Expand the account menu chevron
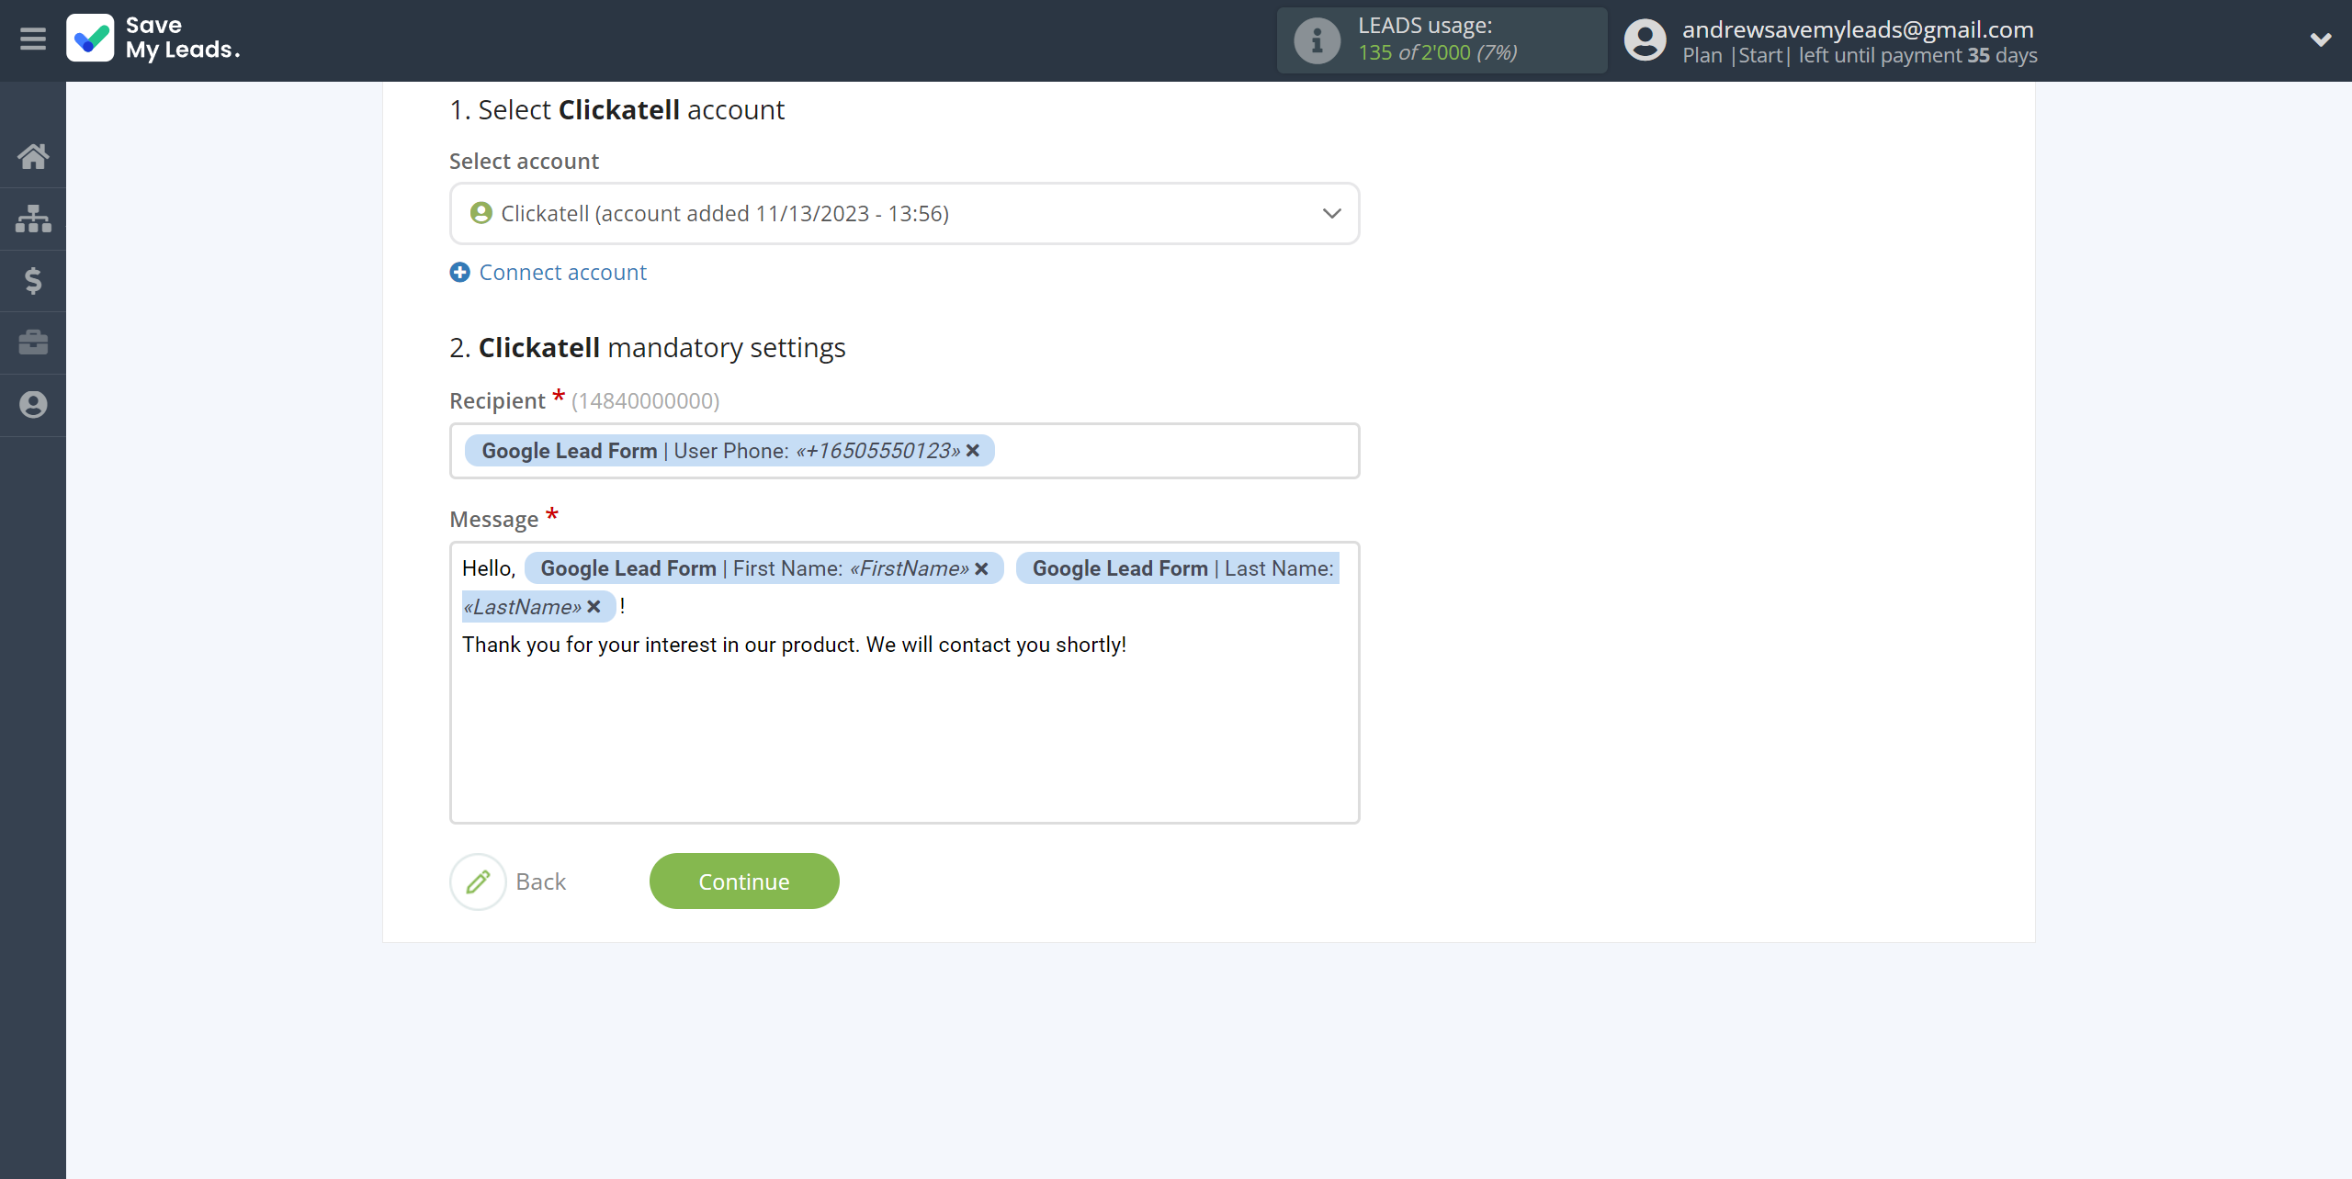 (x=2321, y=39)
